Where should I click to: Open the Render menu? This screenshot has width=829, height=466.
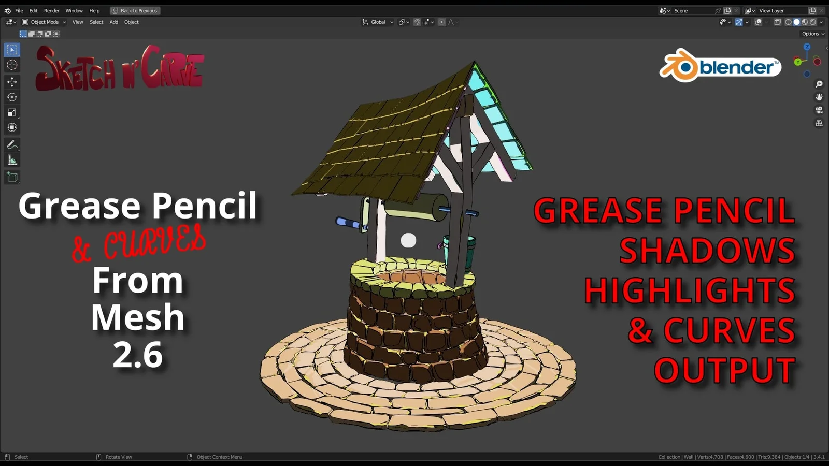[51, 10]
